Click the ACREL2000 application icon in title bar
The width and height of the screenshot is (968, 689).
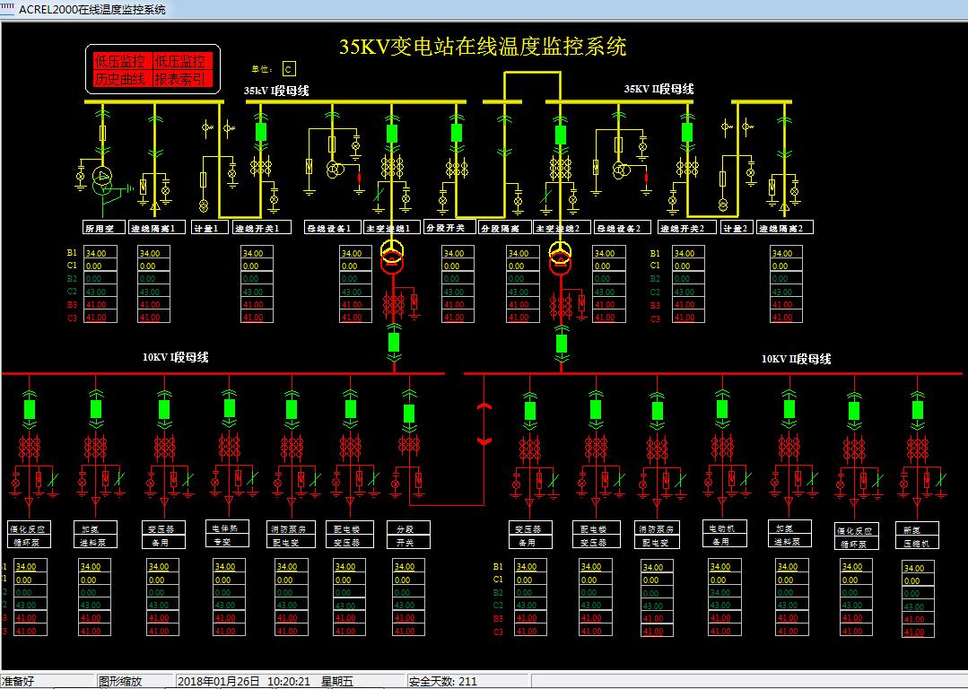coord(7,7)
